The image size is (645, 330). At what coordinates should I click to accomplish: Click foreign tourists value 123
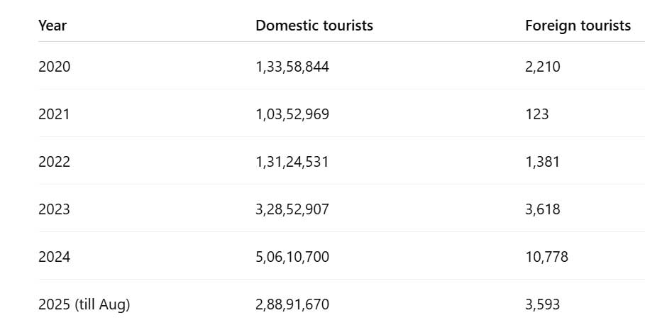[537, 114]
